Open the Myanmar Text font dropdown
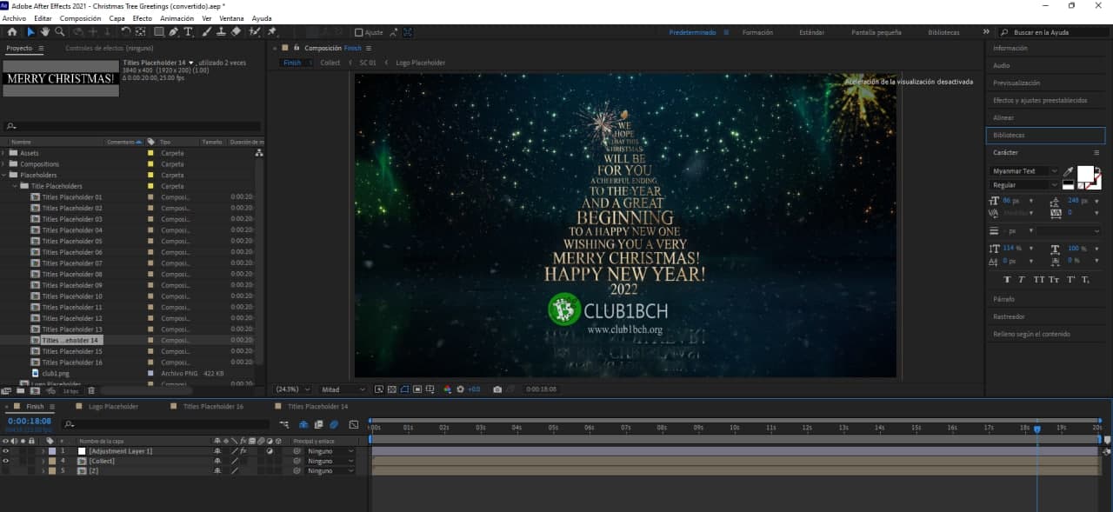Viewport: 1113px width, 512px height. coord(1024,171)
